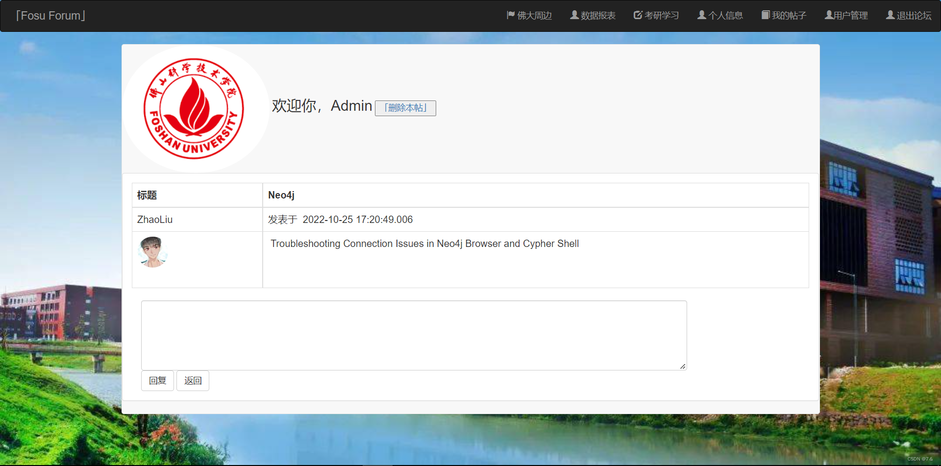Click the person icon beside 退出论坛

click(891, 15)
